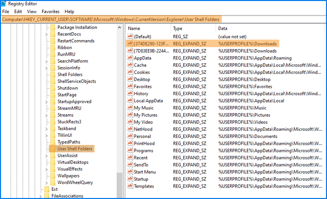Image resolution: width=327 pixels, height=199 pixels.
Task: Click the Startup value string icon
Action: (x=130, y=179)
